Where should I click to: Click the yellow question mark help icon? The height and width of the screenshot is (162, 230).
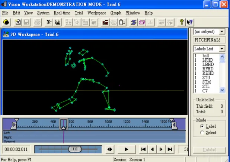(182, 22)
